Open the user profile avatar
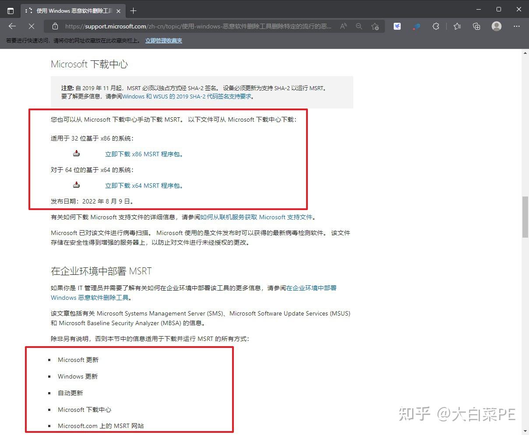529x435 pixels. [497, 26]
